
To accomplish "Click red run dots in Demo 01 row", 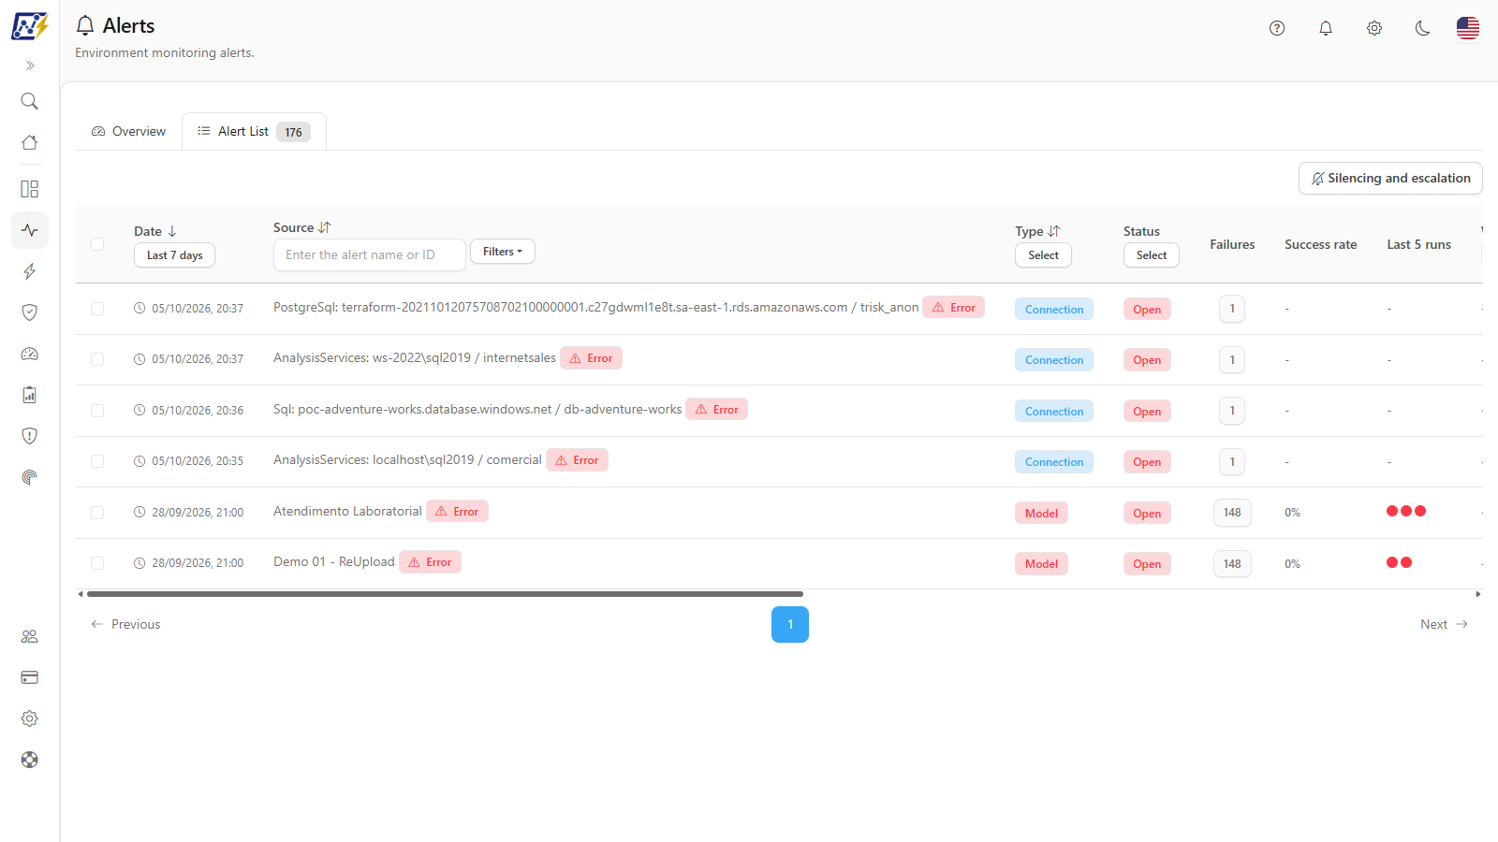I will click(1399, 562).
